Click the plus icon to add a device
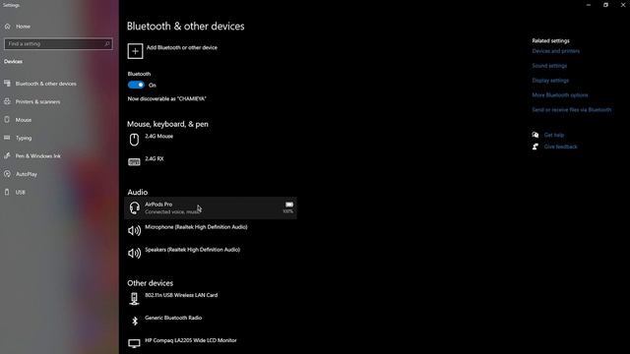The image size is (630, 354). click(x=135, y=51)
